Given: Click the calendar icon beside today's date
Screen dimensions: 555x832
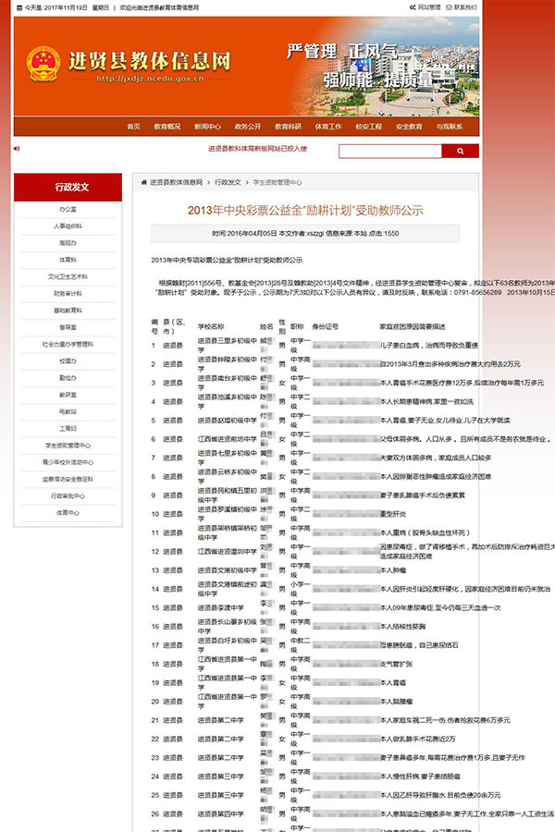Looking at the screenshot, I should (19, 8).
